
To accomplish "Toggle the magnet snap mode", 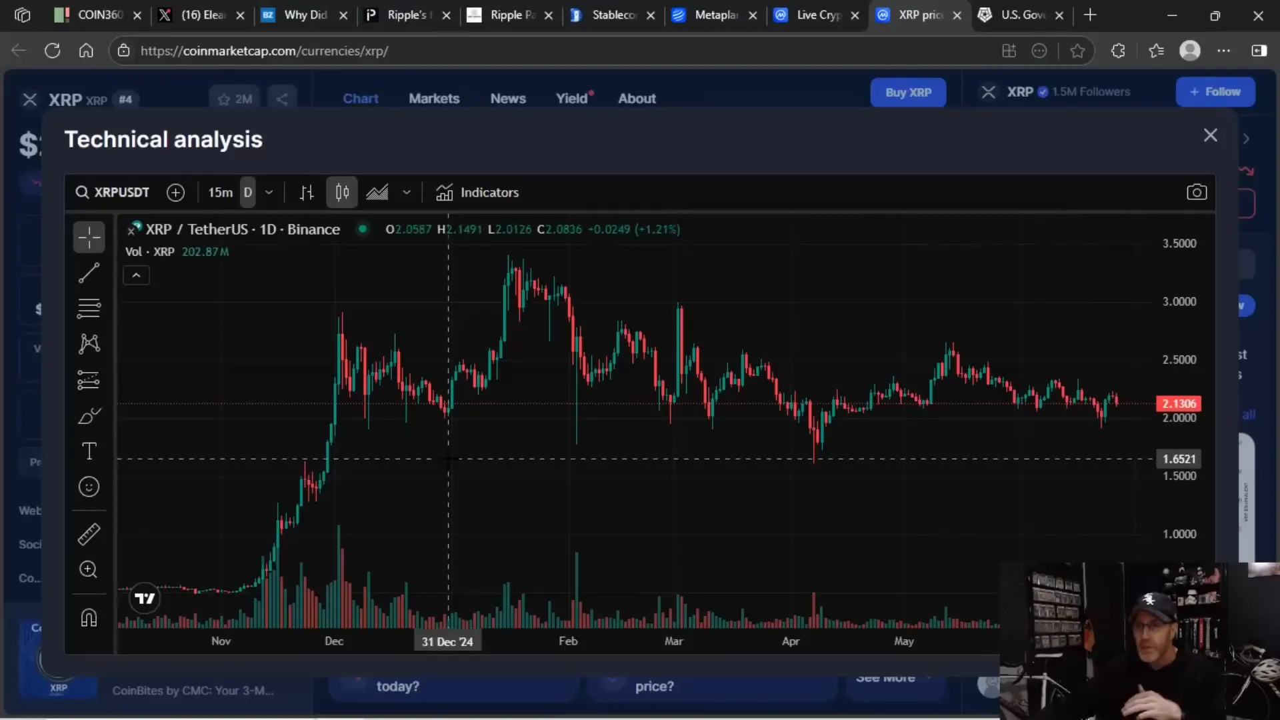I will pyautogui.click(x=89, y=617).
